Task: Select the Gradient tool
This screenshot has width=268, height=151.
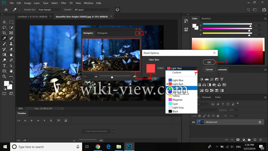Action: click(x=4, y=55)
